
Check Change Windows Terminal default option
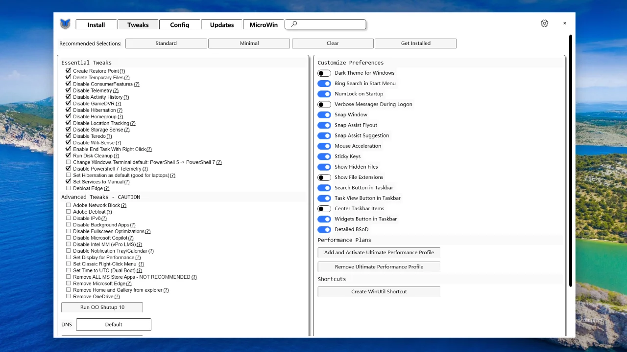pyautogui.click(x=68, y=162)
